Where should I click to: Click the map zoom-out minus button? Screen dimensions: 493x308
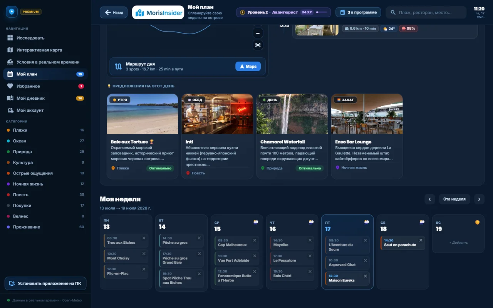[x=258, y=33]
